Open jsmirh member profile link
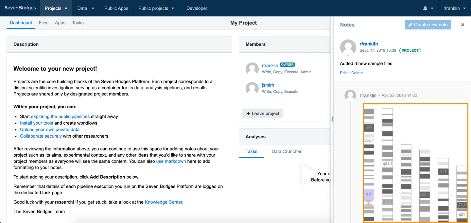Viewport: 471px width, 223px height. tap(268, 85)
